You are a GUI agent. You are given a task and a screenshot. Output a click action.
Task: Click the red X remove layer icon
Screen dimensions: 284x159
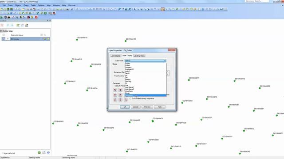point(2,25)
